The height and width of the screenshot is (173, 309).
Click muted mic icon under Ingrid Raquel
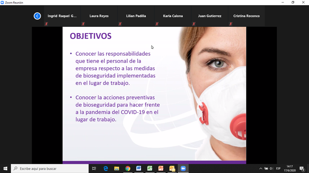(46, 24)
